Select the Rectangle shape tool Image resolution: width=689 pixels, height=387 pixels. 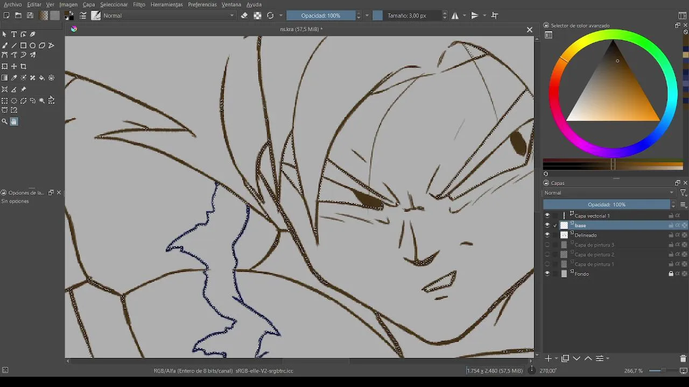(x=23, y=46)
